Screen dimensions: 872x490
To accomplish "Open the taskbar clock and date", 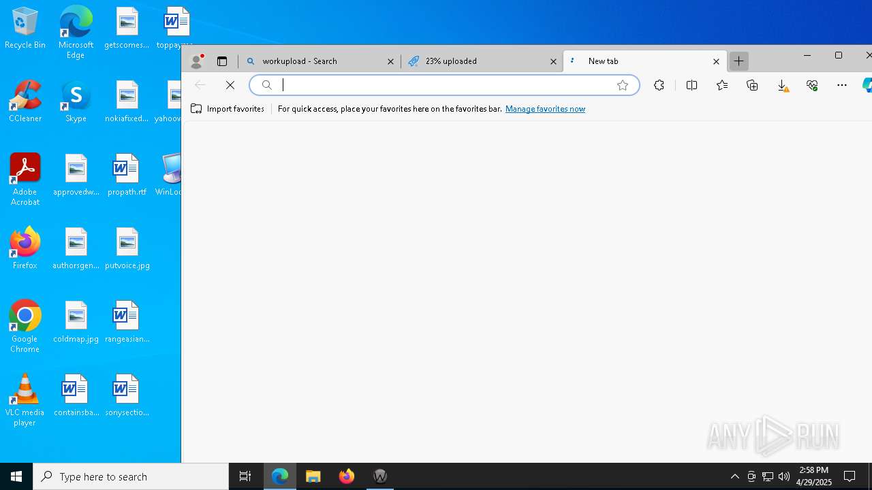I will tap(814, 476).
